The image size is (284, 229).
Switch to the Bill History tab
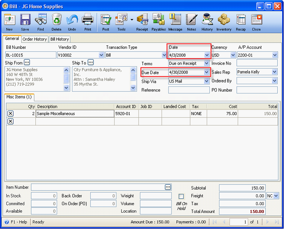pyautogui.click(x=59, y=39)
